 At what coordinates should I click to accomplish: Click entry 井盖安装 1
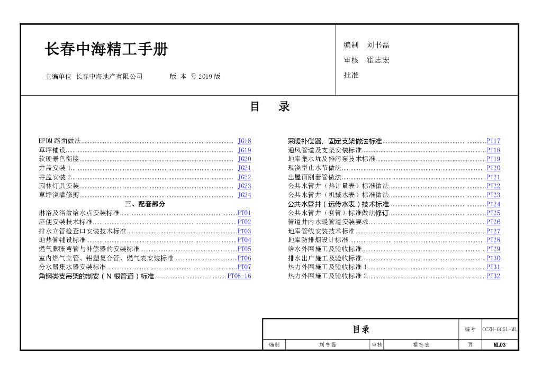tap(55, 168)
